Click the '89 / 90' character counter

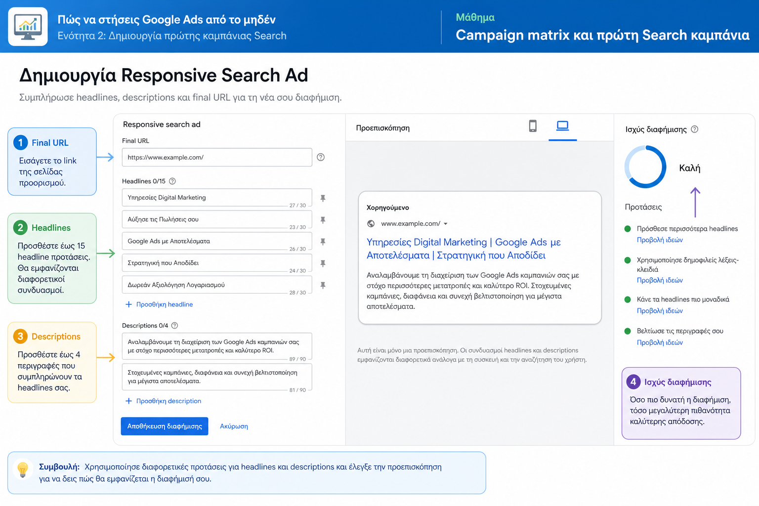pos(297,359)
